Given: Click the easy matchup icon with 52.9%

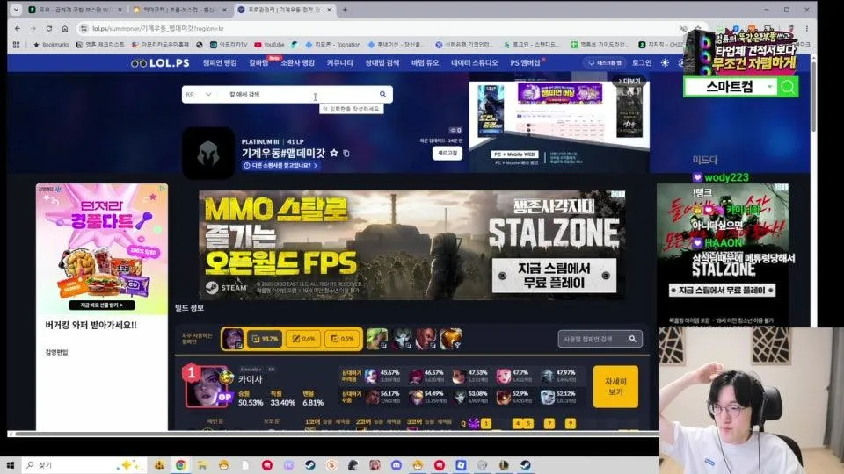Looking at the screenshot, I should point(503,397).
